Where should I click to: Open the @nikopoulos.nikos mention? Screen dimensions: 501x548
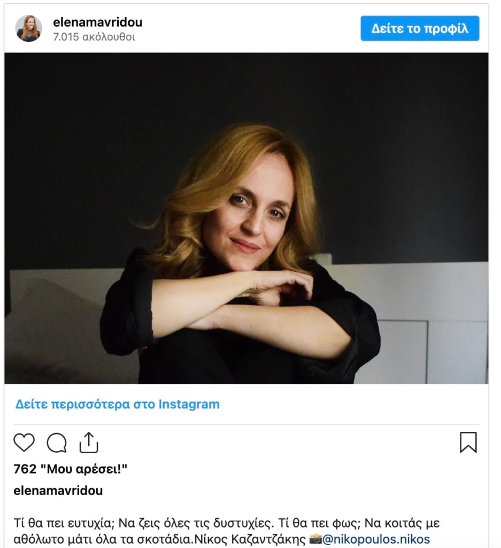click(x=376, y=539)
